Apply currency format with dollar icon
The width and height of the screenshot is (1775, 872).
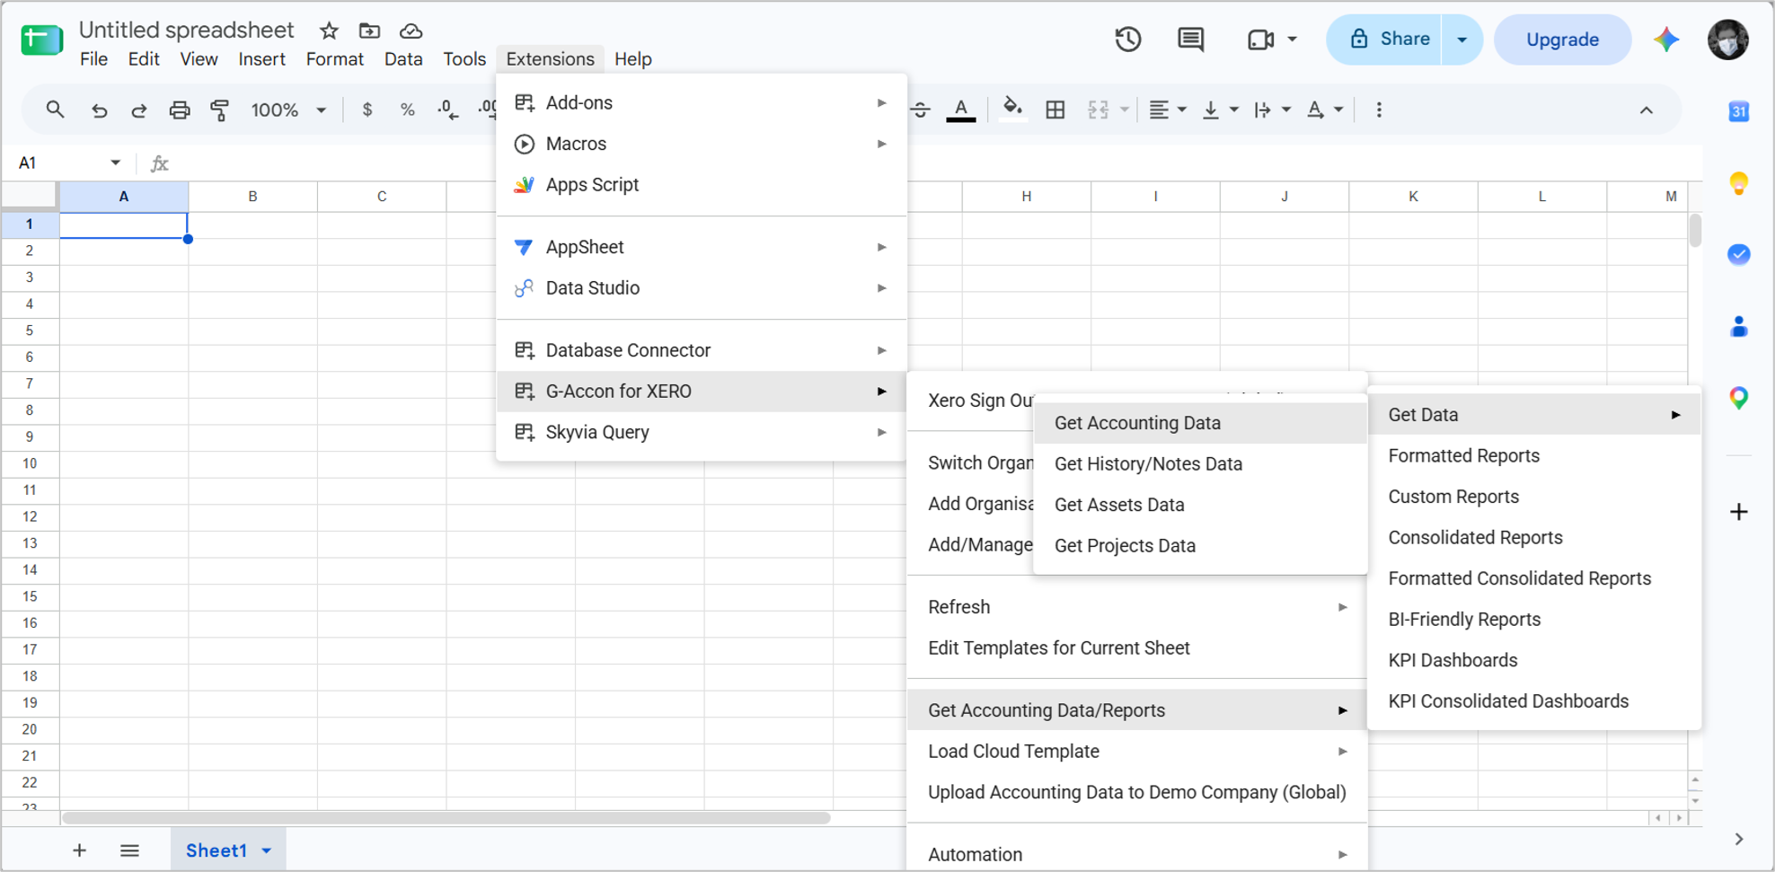[x=366, y=110]
